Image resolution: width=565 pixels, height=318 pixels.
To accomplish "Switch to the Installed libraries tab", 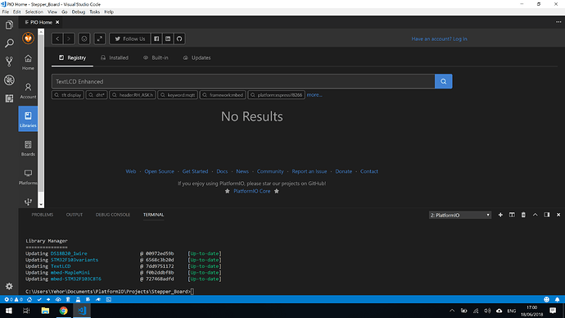I will click(115, 57).
